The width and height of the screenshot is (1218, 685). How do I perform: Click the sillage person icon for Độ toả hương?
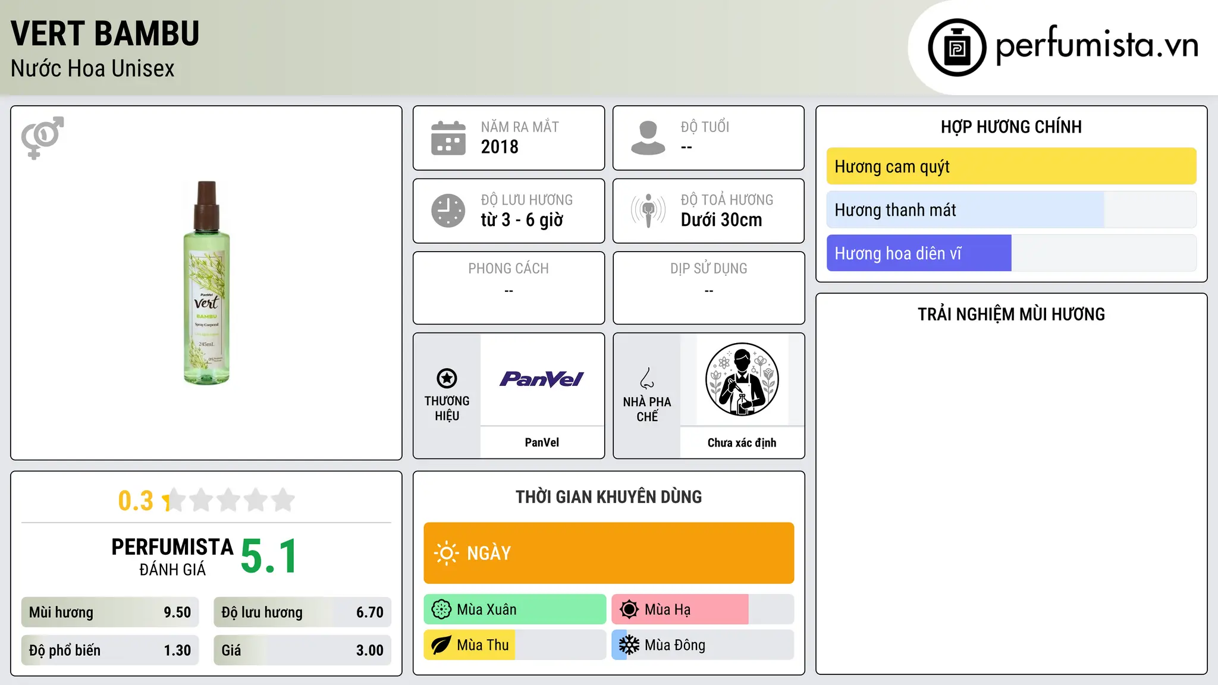pos(648,210)
